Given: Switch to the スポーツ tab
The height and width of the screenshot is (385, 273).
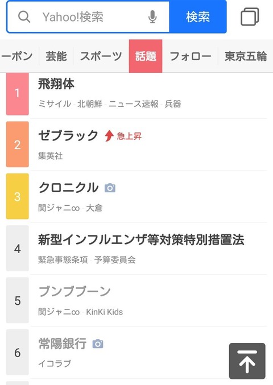Looking at the screenshot, I should [x=101, y=56].
